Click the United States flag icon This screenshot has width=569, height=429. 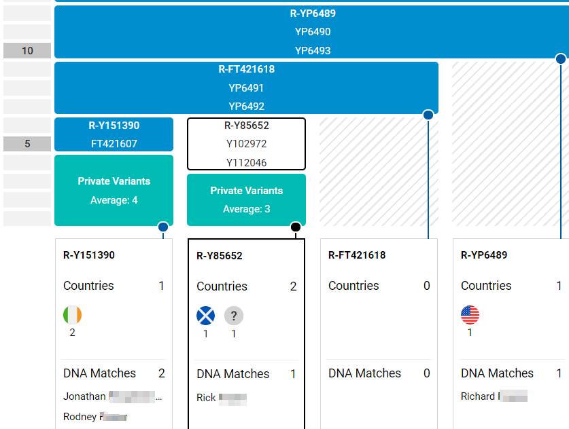tap(470, 315)
